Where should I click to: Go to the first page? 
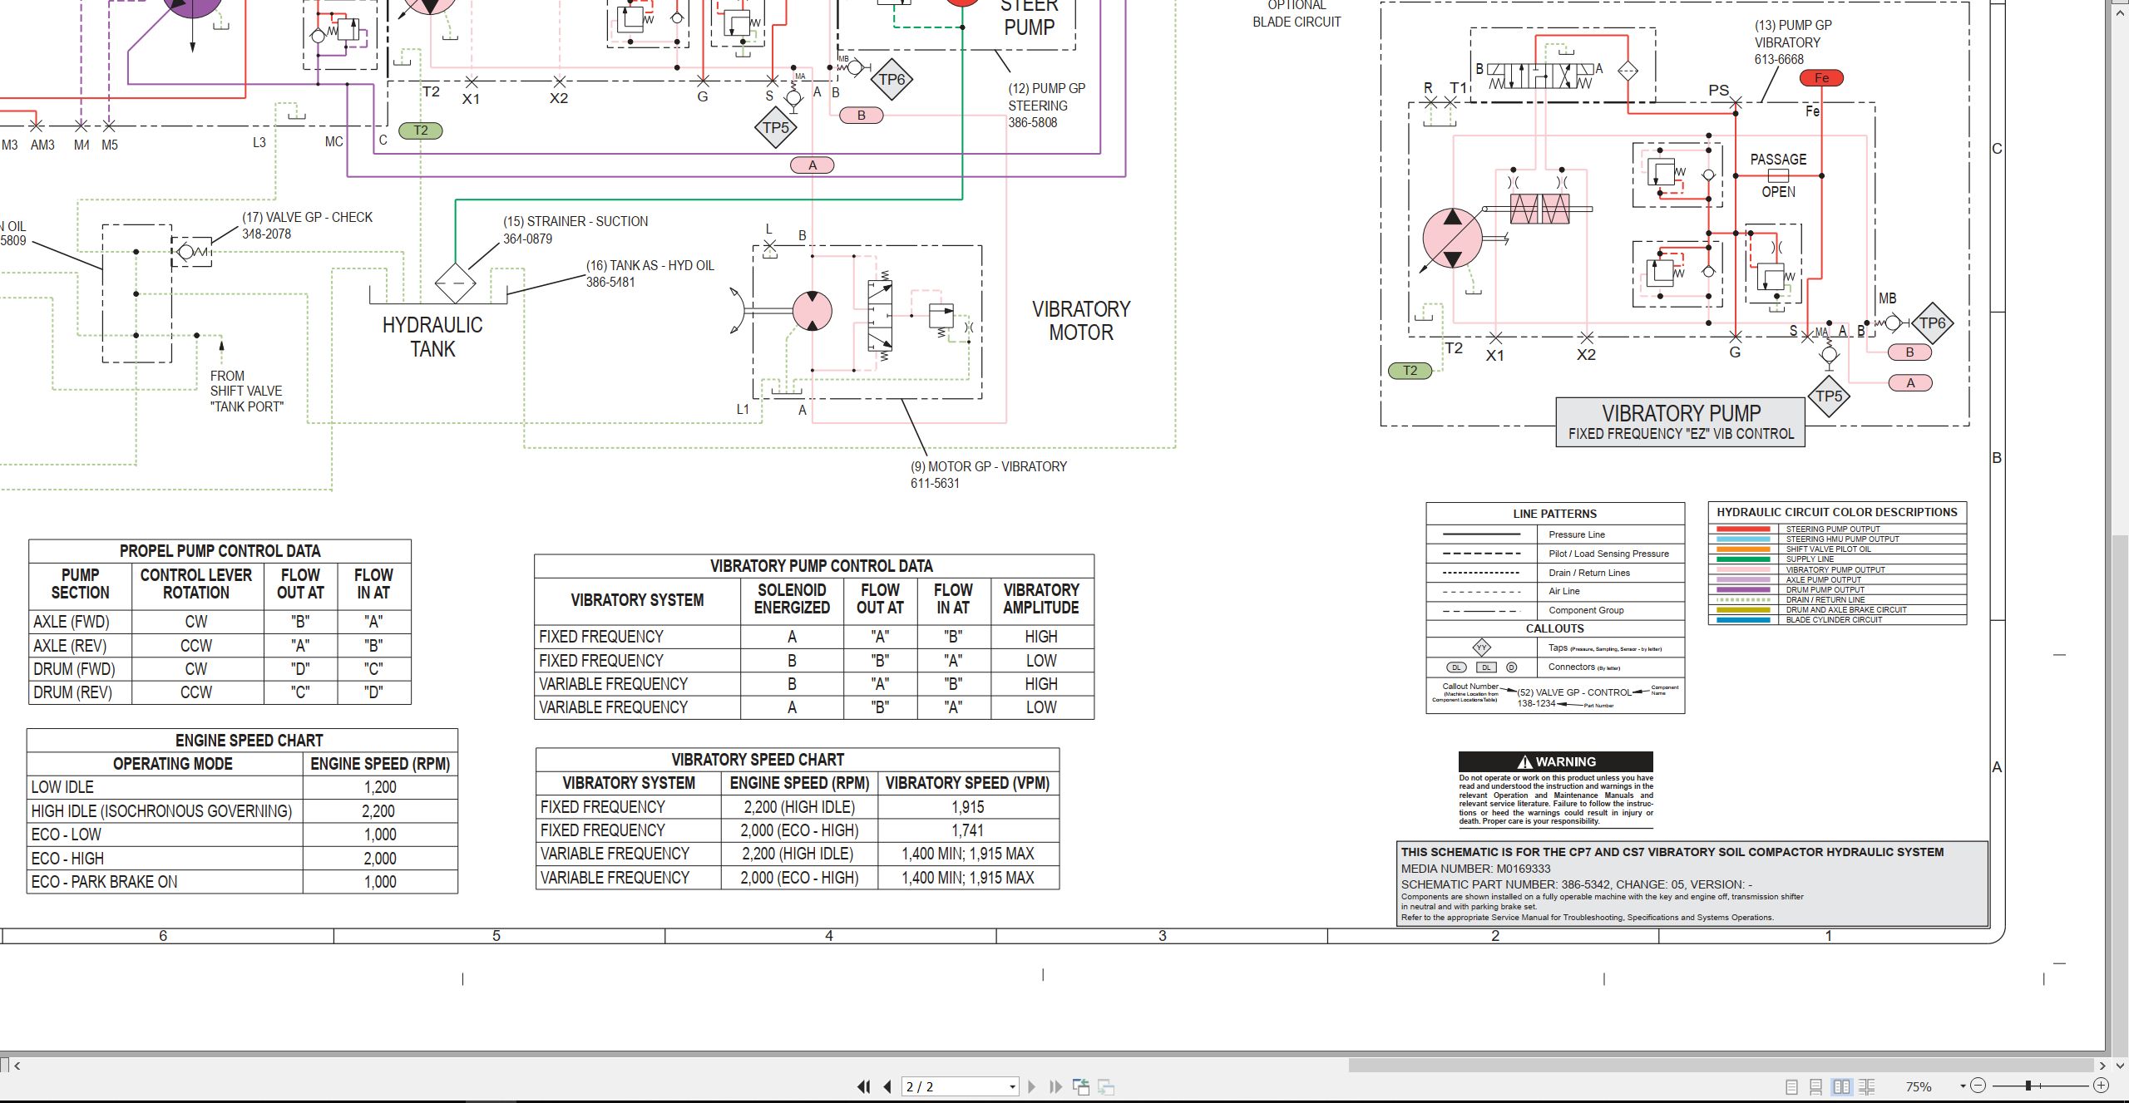tap(864, 1086)
